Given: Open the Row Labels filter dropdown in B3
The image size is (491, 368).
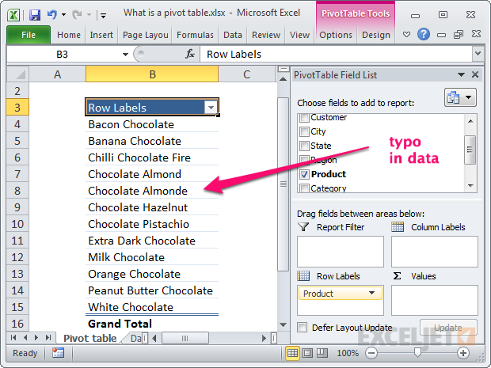Looking at the screenshot, I should pos(211,108).
